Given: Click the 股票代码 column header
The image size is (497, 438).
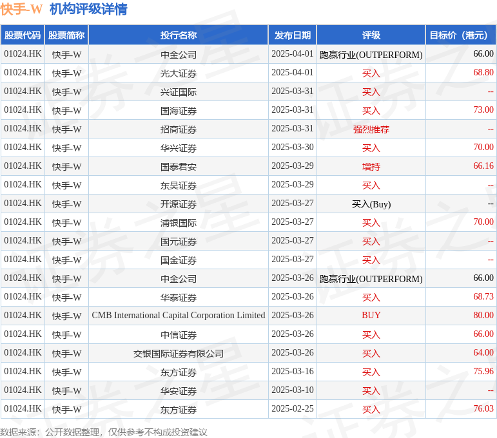Looking at the screenshot, I should coord(23,35).
